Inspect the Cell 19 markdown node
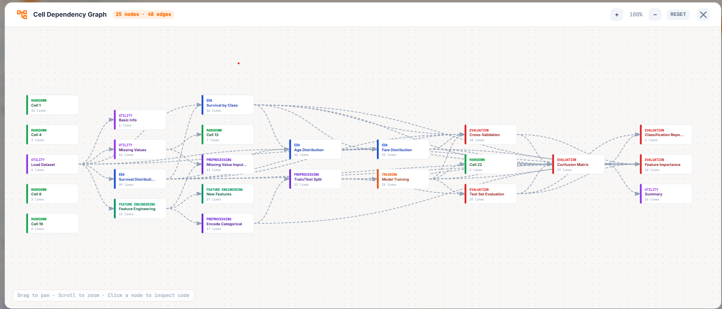722x309 pixels. coord(52,223)
